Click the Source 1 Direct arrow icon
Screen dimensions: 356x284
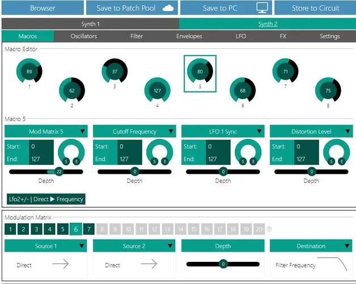pos(61,264)
